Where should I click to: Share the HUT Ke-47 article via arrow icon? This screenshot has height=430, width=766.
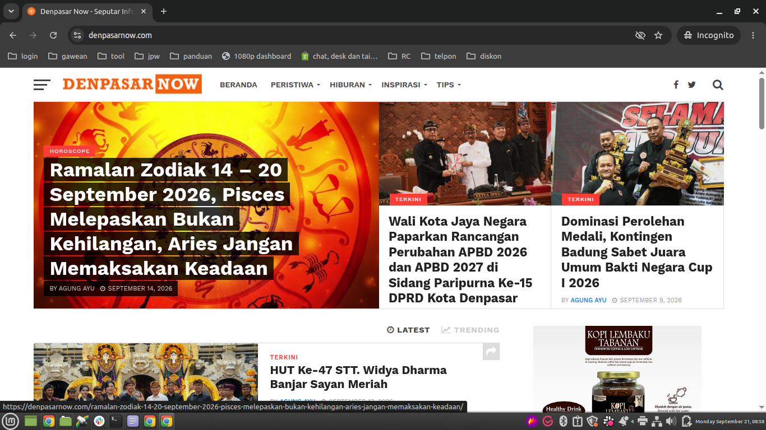click(x=491, y=351)
